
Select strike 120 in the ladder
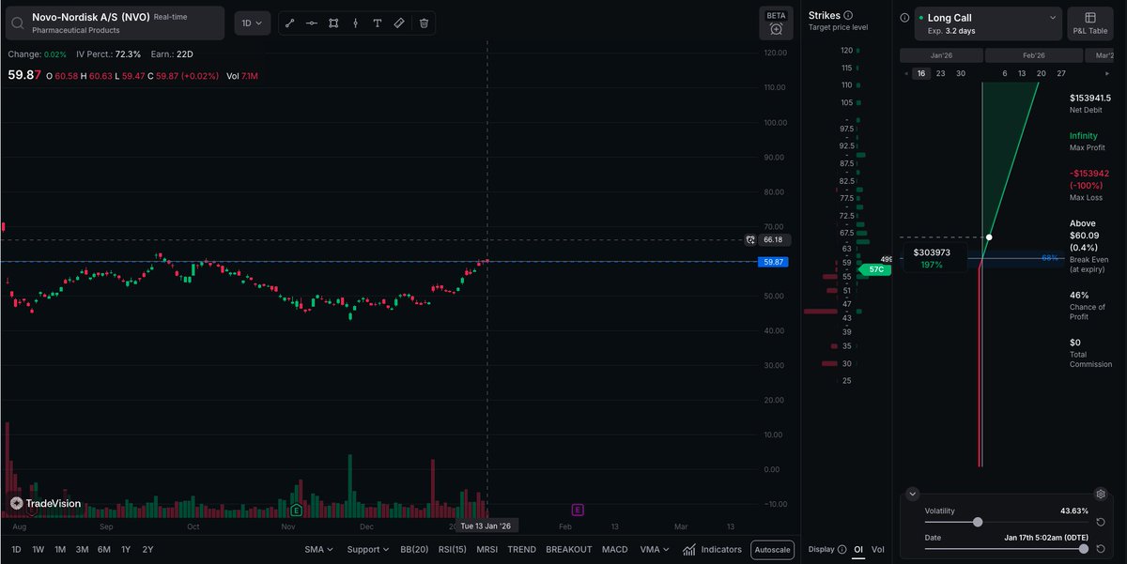pos(846,51)
